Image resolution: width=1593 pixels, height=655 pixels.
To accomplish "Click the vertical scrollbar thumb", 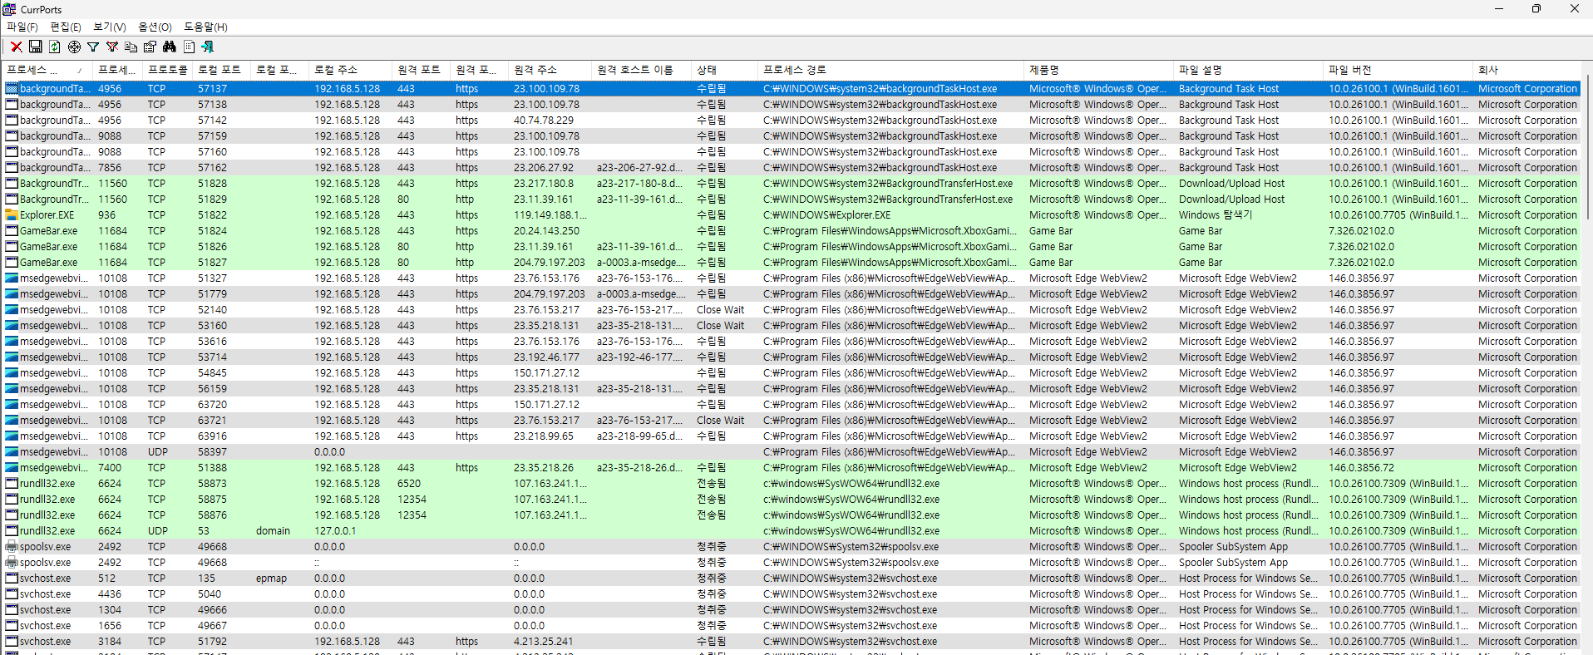I will (1586, 145).
